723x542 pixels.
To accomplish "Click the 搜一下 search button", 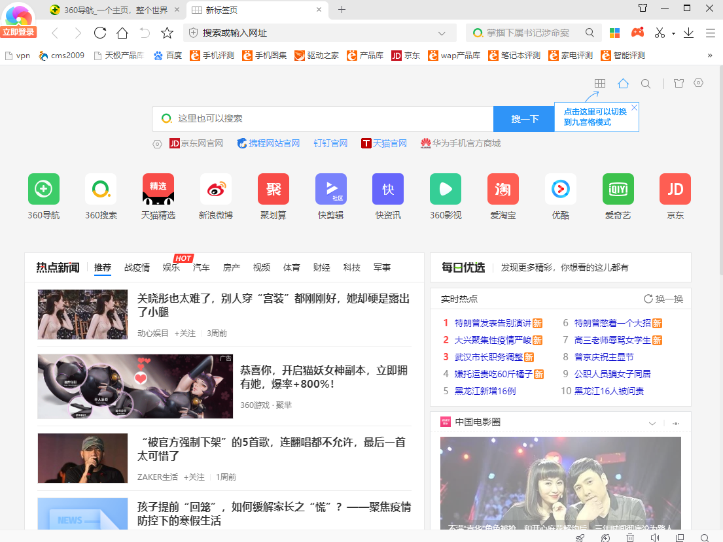I will (524, 119).
